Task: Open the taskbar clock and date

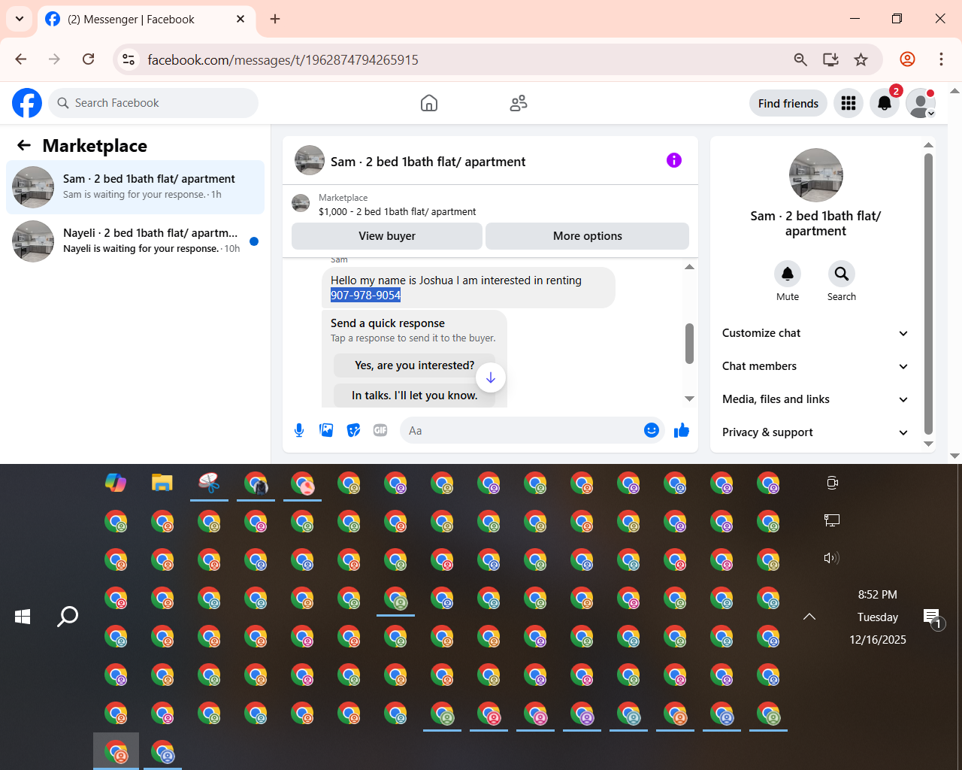Action: click(878, 617)
